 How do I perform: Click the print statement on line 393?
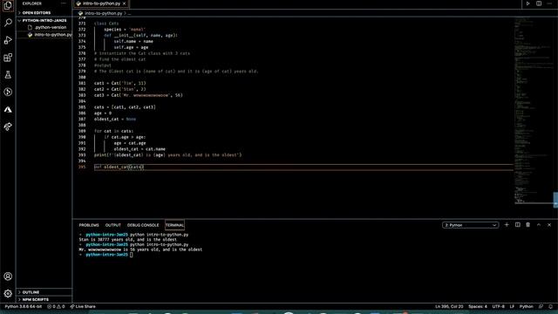168,155
